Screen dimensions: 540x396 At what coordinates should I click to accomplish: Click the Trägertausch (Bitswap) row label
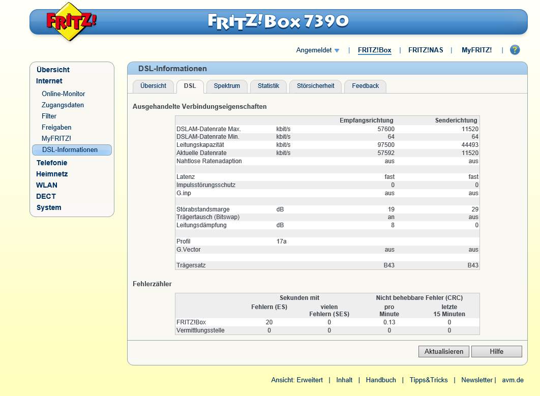[208, 217]
